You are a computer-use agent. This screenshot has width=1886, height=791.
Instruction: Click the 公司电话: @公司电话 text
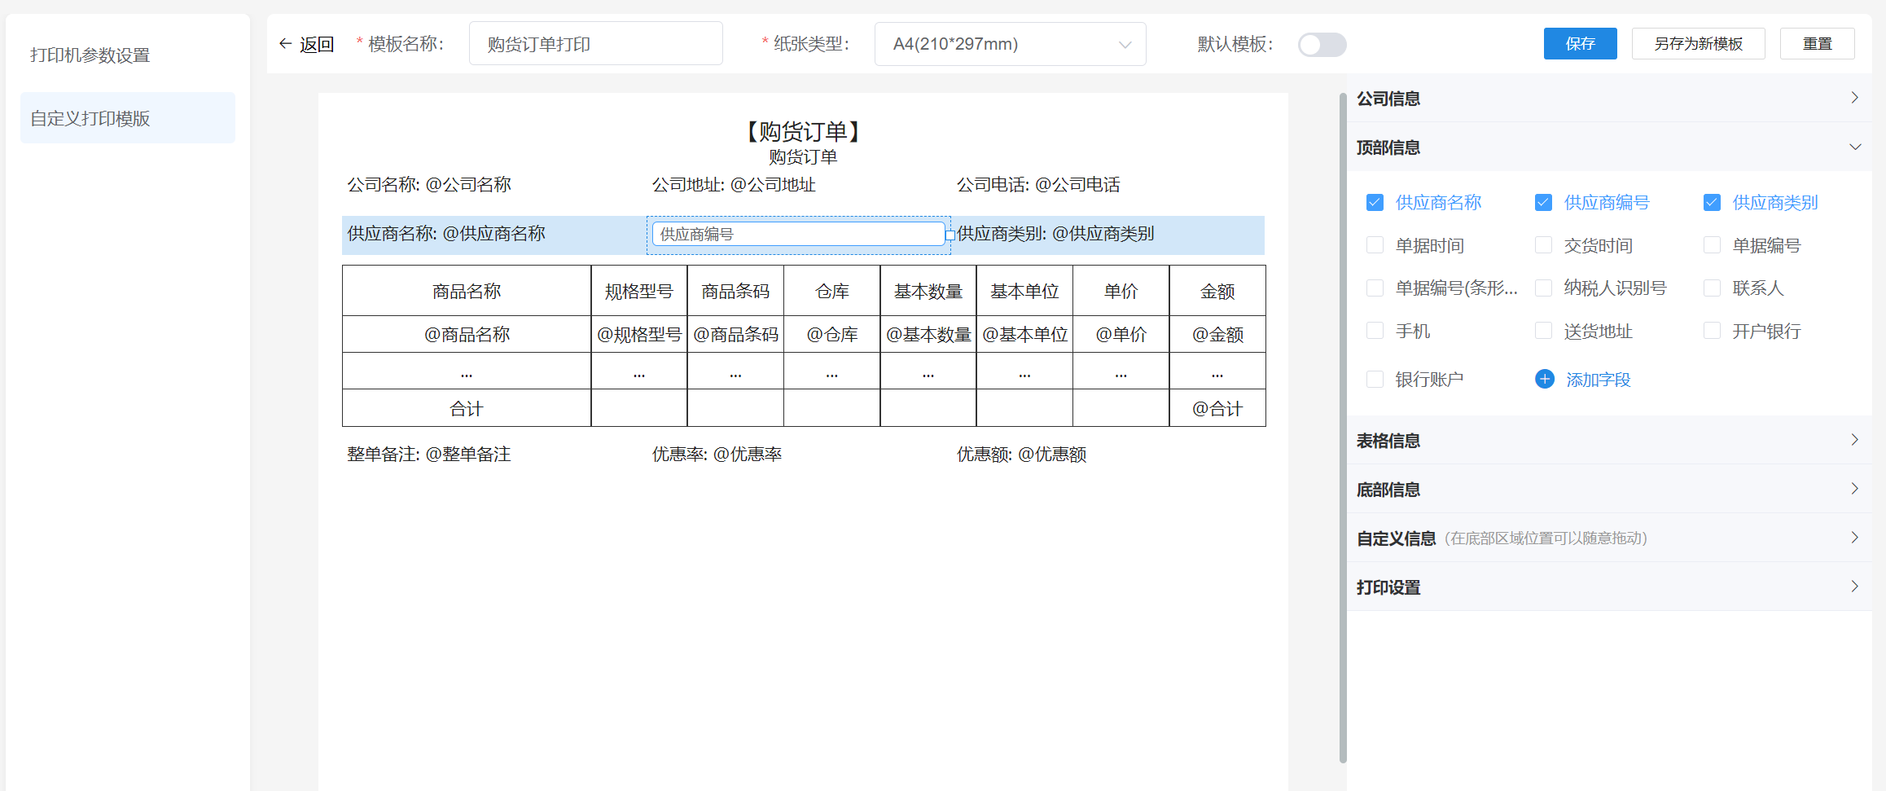(x=1038, y=185)
